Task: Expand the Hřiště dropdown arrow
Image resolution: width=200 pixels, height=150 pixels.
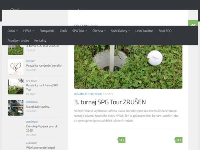Action: tap(33, 31)
